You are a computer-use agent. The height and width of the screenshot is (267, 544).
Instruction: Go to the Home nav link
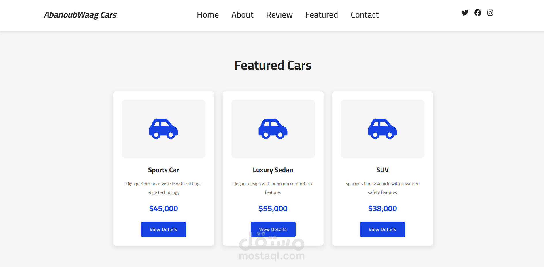(x=208, y=15)
